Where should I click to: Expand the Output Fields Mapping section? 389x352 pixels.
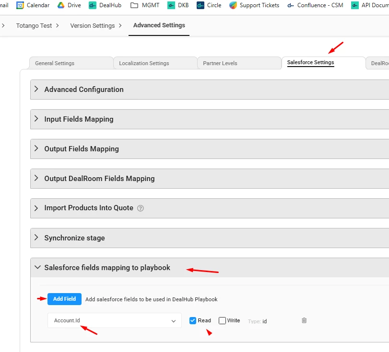36,148
